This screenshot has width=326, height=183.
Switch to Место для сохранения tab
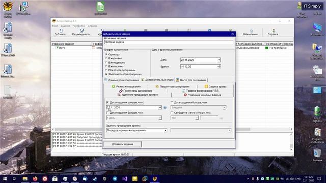192,80
